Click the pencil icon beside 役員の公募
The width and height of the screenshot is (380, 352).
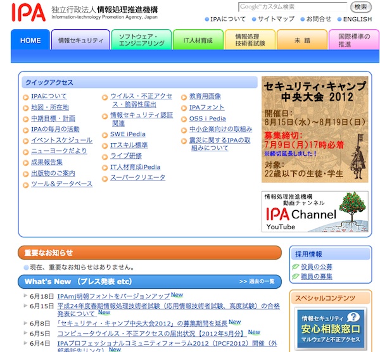pyautogui.click(x=296, y=267)
